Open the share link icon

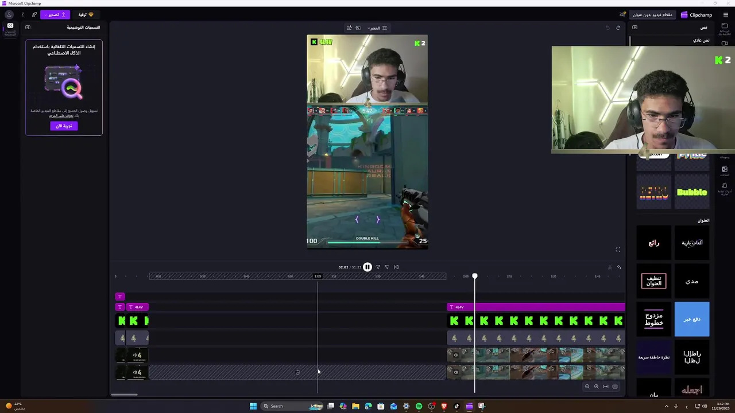coord(34,14)
